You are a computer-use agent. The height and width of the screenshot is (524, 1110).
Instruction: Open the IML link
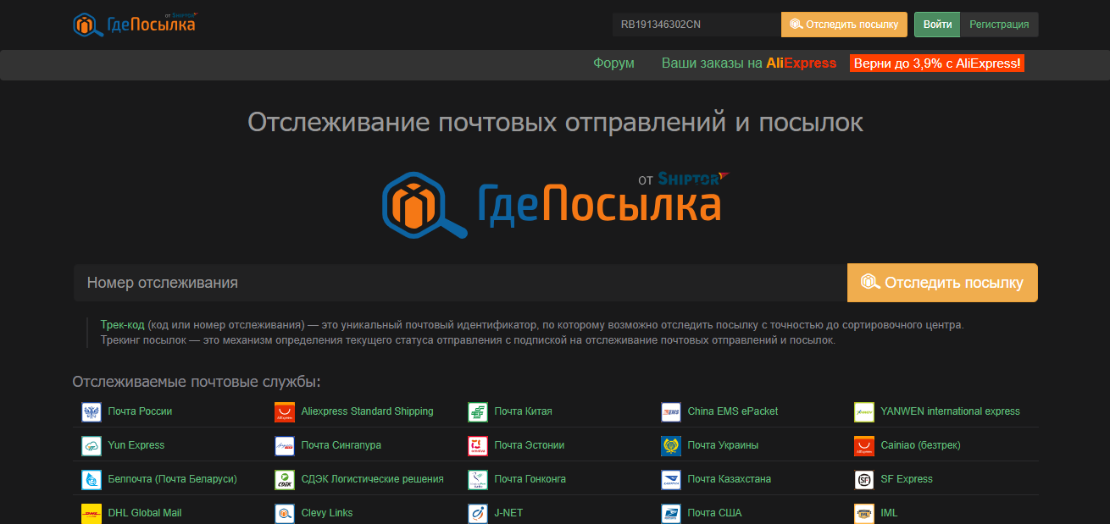click(x=889, y=513)
